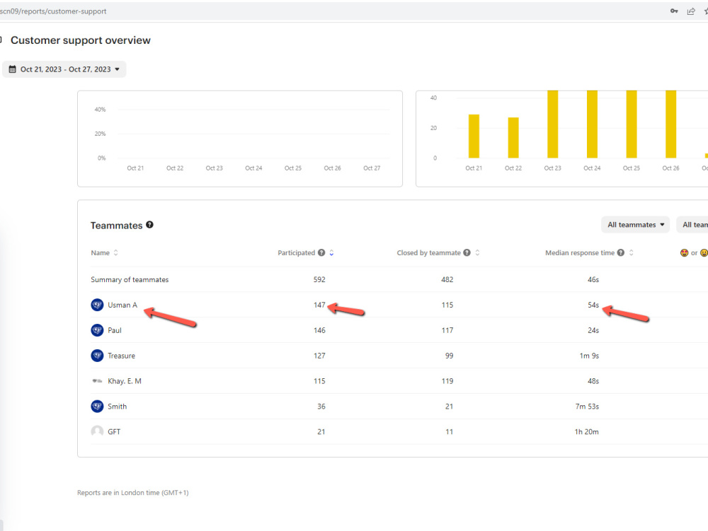Click Paul's avatar icon
Viewport: 708px width, 531px height.
[97, 330]
